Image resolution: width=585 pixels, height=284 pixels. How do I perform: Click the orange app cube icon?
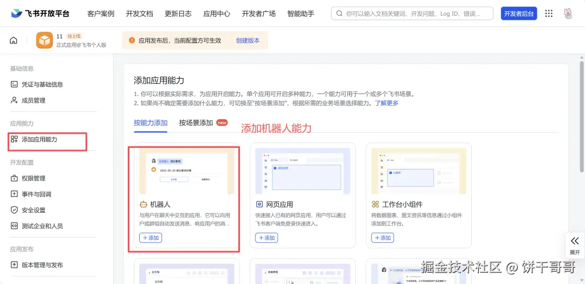pos(44,40)
